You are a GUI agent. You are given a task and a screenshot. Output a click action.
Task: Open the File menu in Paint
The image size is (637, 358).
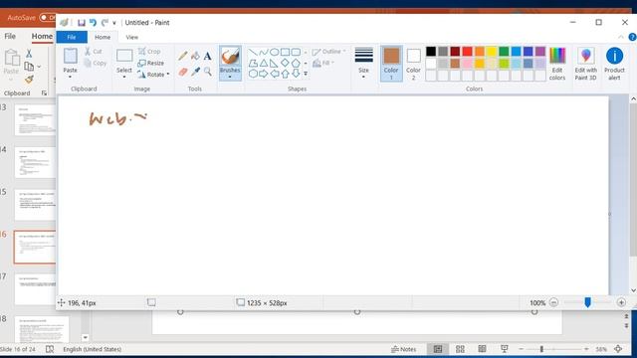click(x=72, y=37)
